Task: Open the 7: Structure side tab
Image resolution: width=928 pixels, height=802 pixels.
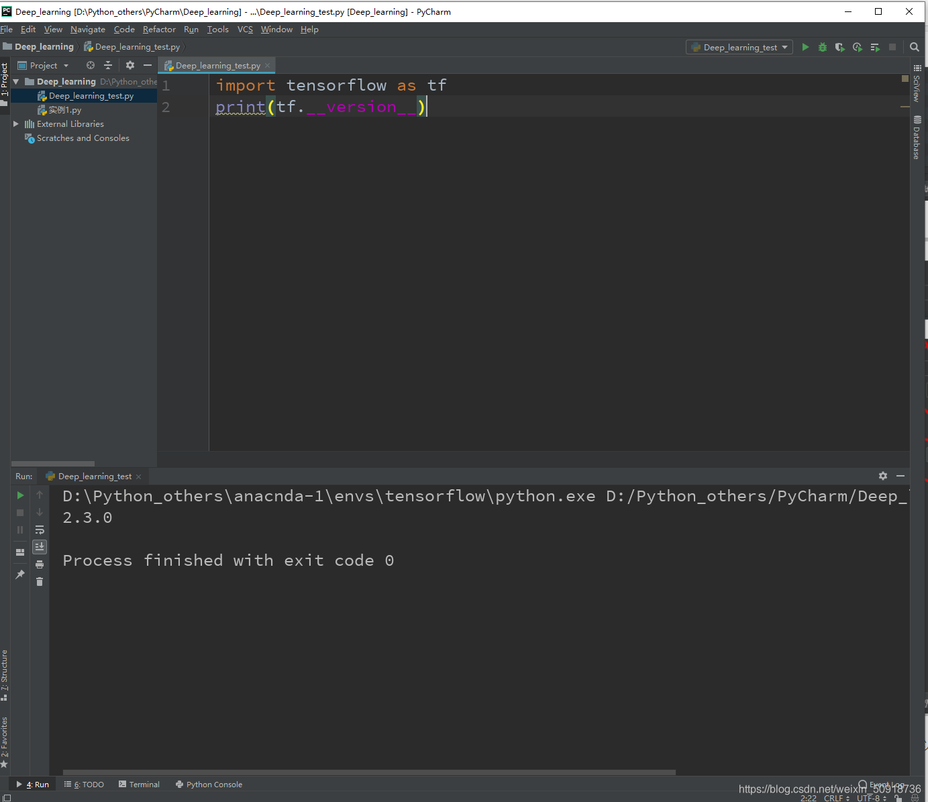Action: (5, 675)
